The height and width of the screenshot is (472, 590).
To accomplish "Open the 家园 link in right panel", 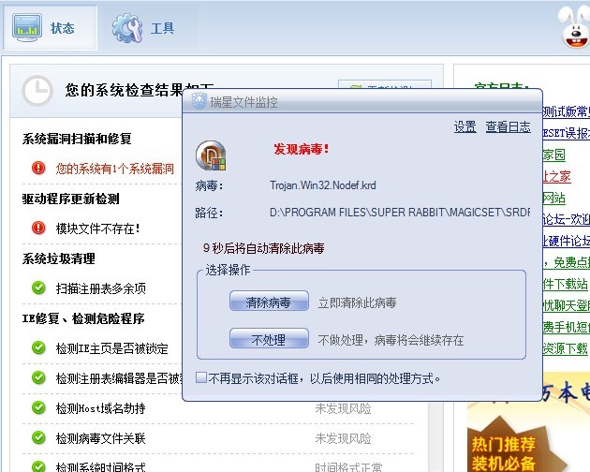I will tap(553, 155).
